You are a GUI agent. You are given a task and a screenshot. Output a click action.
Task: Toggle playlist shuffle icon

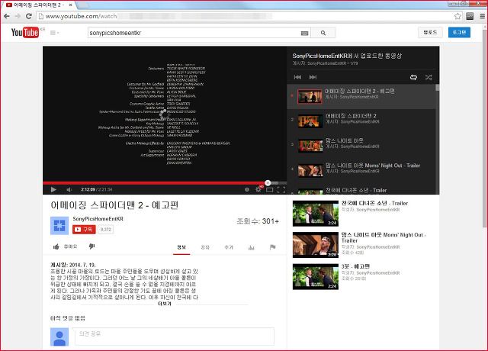[429, 77]
